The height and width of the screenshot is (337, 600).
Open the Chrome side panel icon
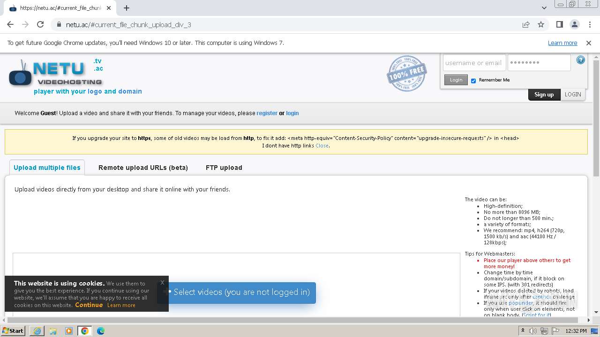[559, 24]
